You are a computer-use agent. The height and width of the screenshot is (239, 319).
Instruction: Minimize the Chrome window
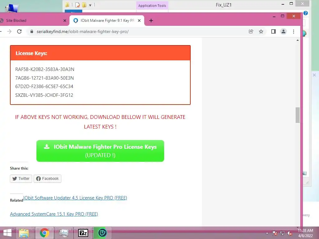tap(274, 16)
